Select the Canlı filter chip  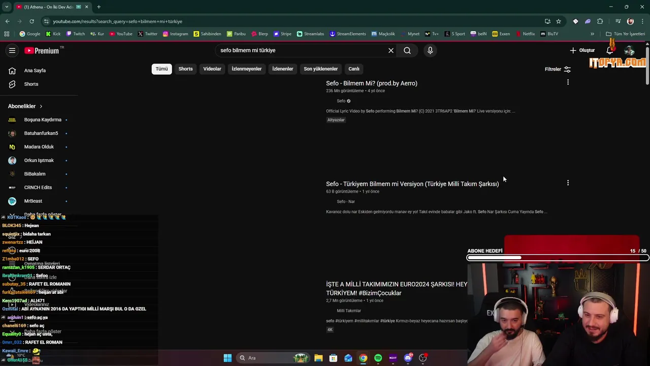(354, 69)
